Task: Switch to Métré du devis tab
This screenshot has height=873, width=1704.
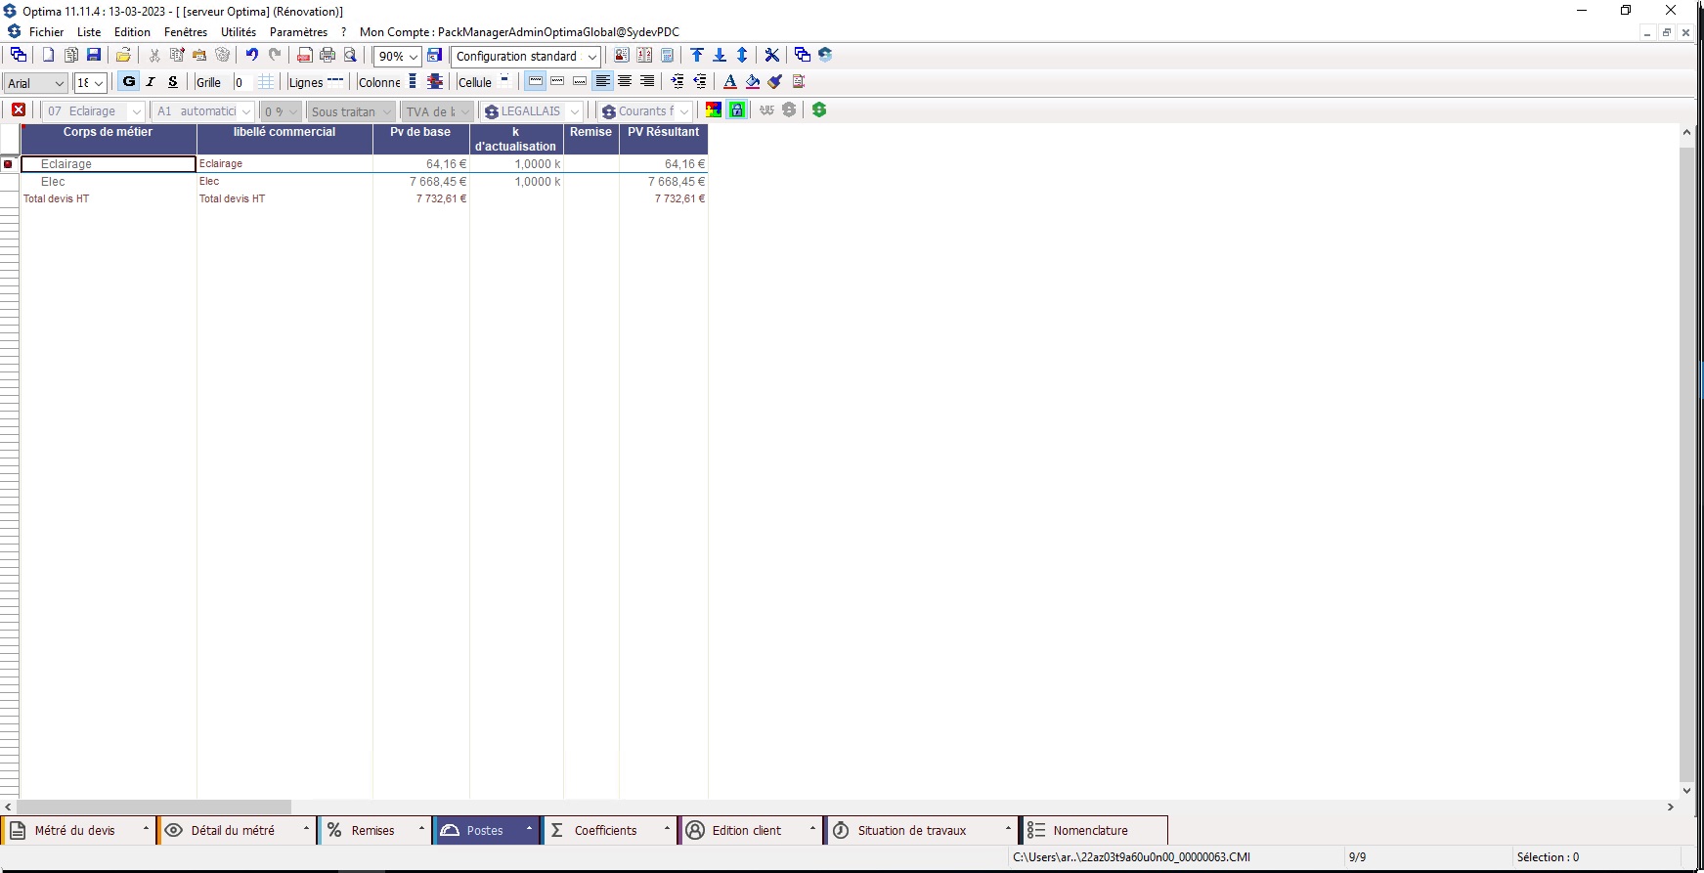Action: pyautogui.click(x=78, y=831)
